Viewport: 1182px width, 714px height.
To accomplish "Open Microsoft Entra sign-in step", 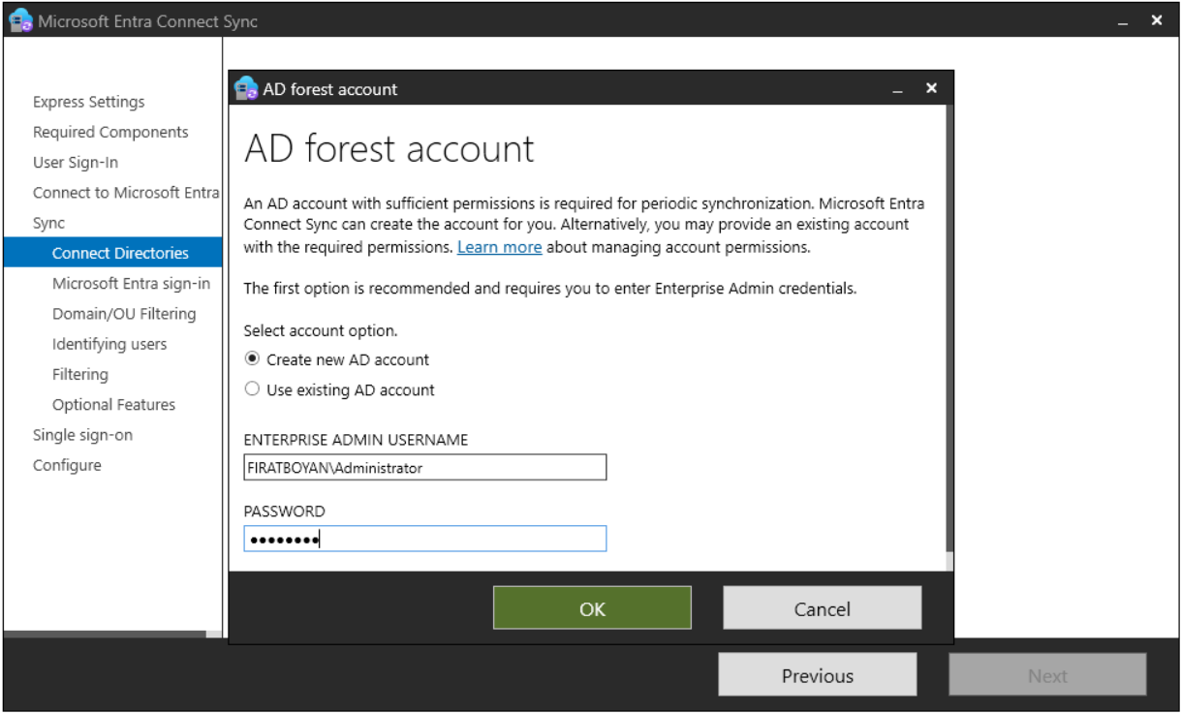I will click(131, 283).
